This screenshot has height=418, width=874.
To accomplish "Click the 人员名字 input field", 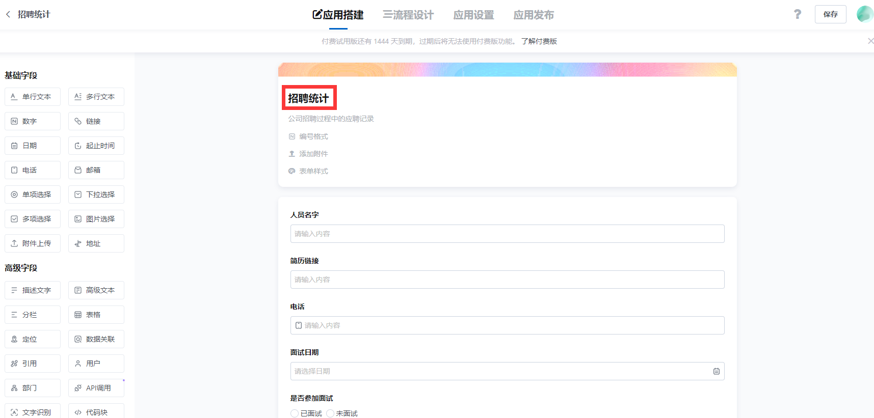I will [x=507, y=234].
